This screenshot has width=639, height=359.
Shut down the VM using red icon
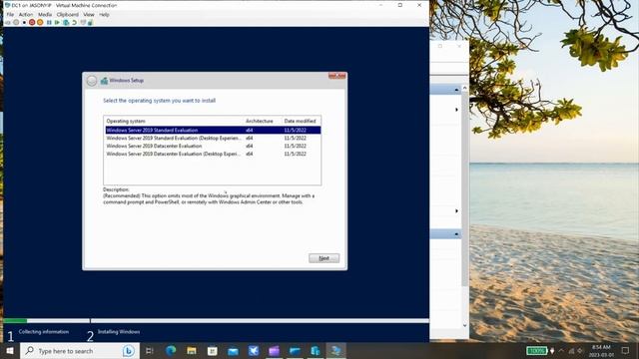tap(32, 22)
